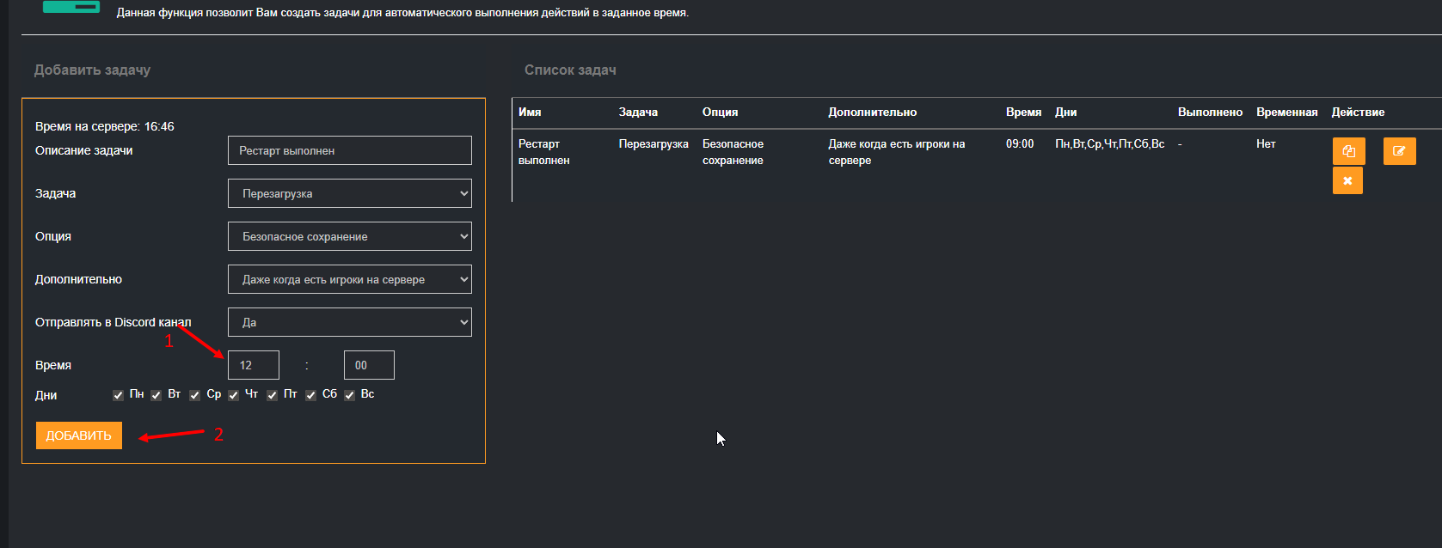1442x548 pixels.
Task: Open the Дополнительно dropdown list
Action: click(349, 279)
